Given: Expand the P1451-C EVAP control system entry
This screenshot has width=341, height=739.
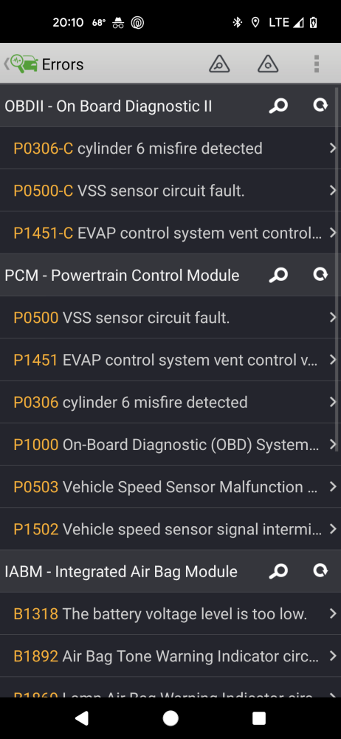Looking at the screenshot, I should pos(170,233).
